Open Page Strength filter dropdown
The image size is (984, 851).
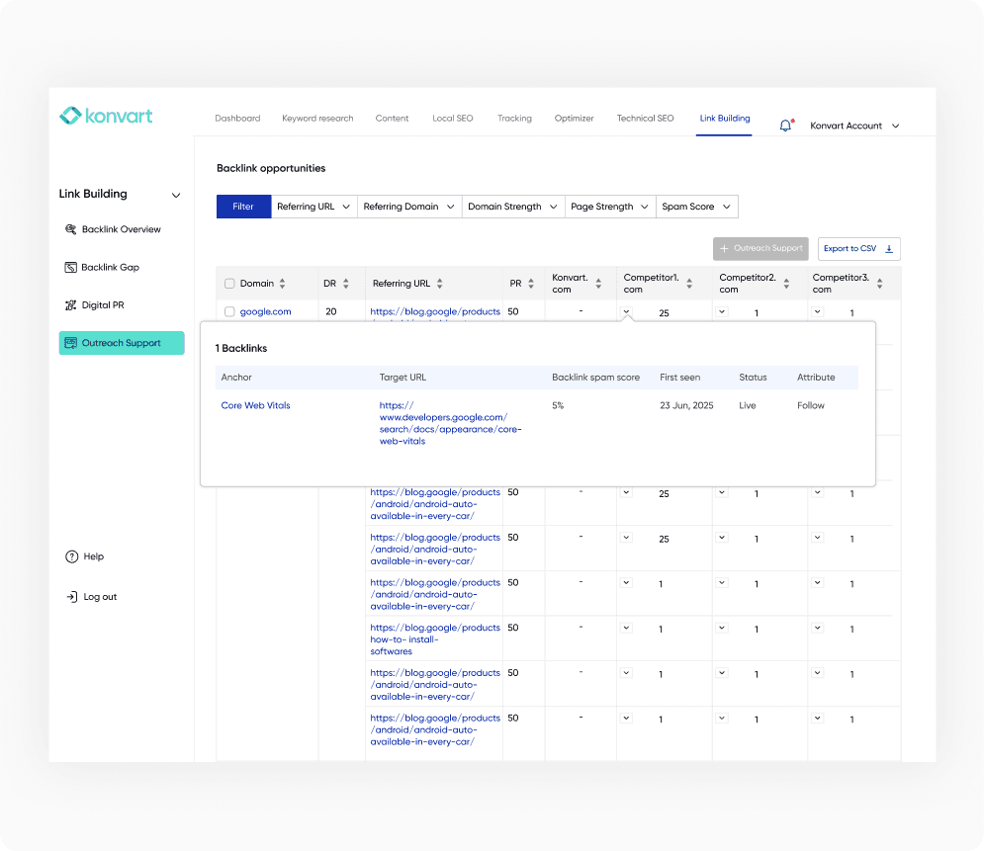609,207
